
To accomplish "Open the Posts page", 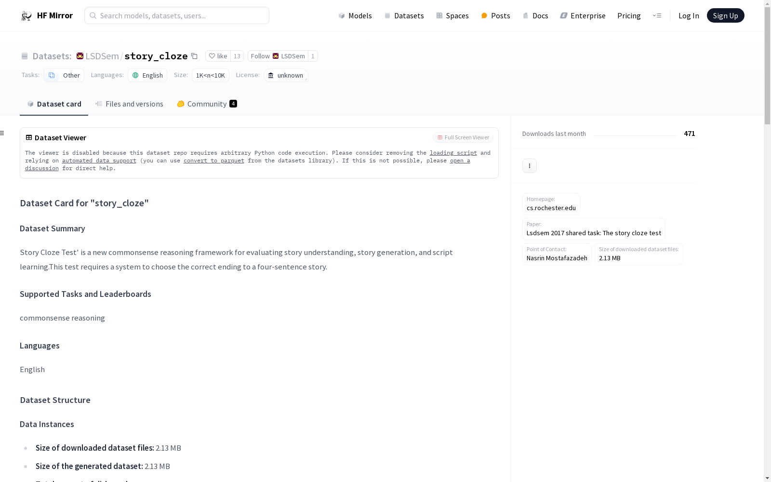I will 495,15.
